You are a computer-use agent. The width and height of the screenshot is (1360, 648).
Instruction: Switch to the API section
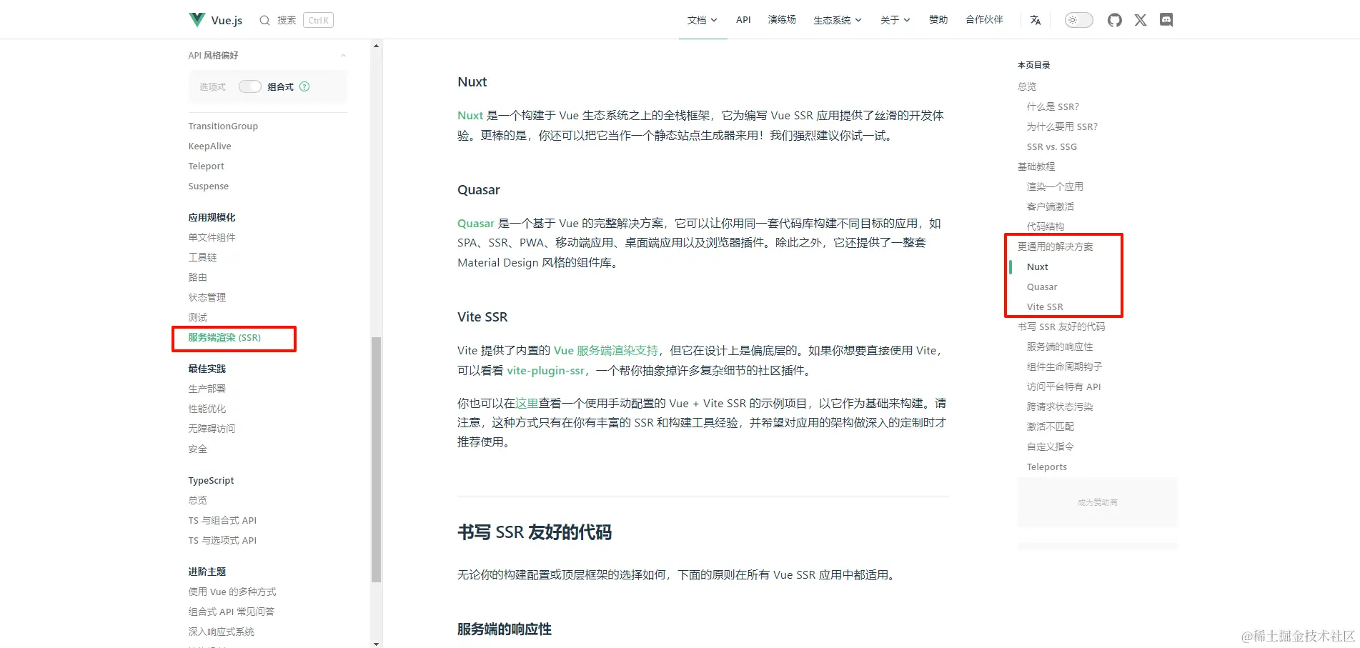[x=743, y=19]
